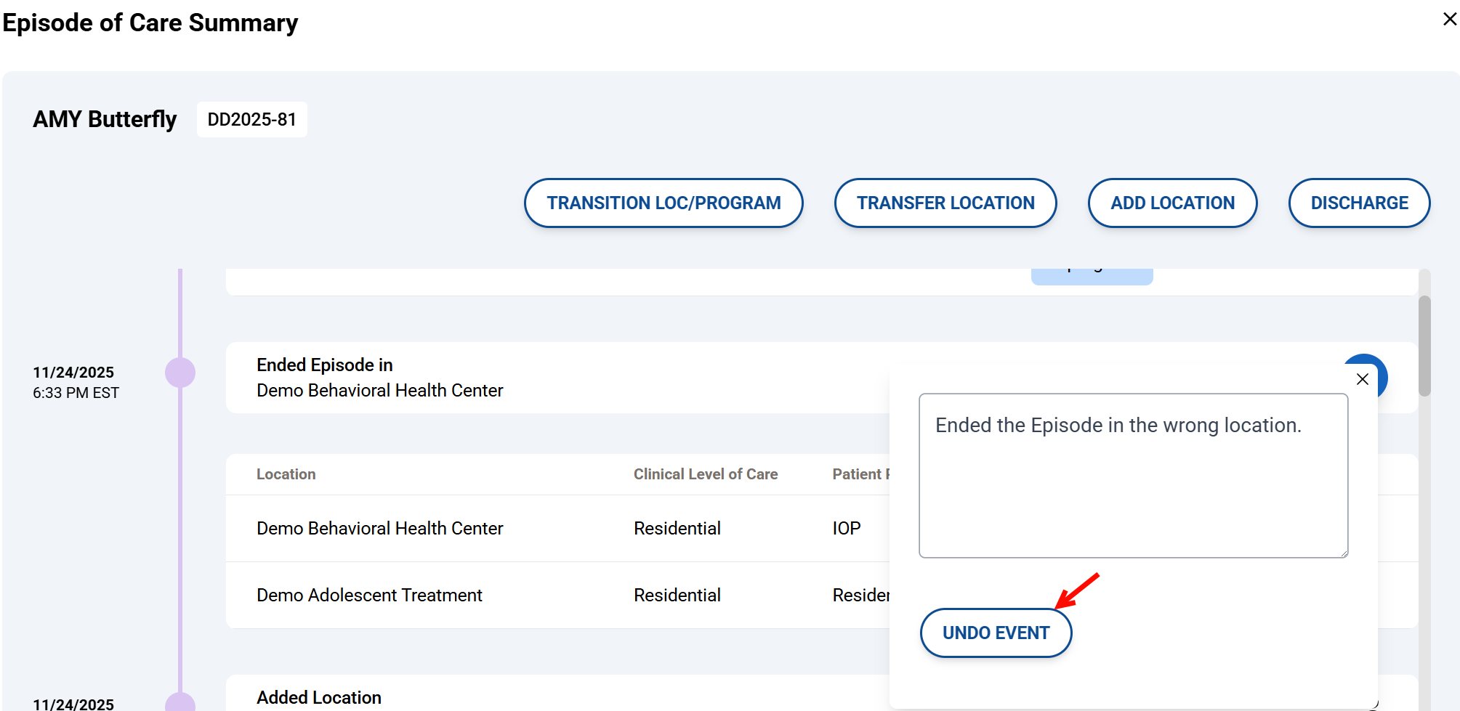Open the Ended Episode in event card
This screenshot has height=711, width=1460.
coord(552,378)
